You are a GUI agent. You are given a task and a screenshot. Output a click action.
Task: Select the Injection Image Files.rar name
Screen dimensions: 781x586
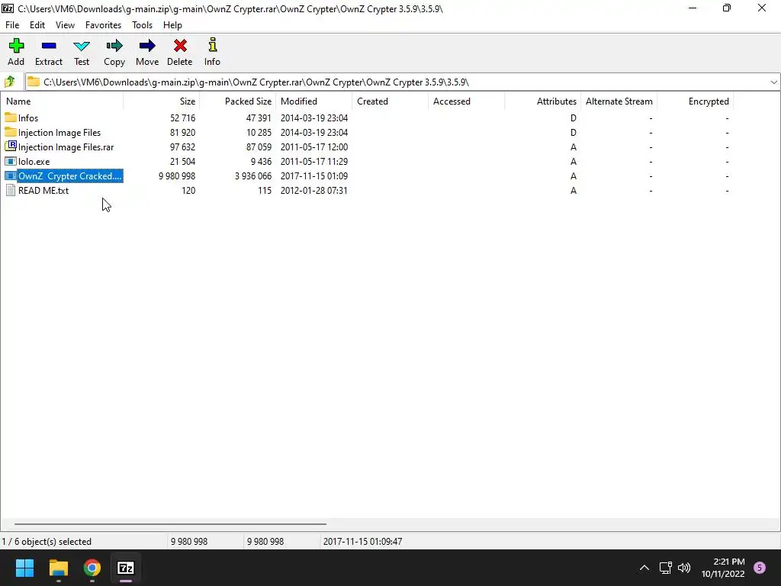point(66,147)
